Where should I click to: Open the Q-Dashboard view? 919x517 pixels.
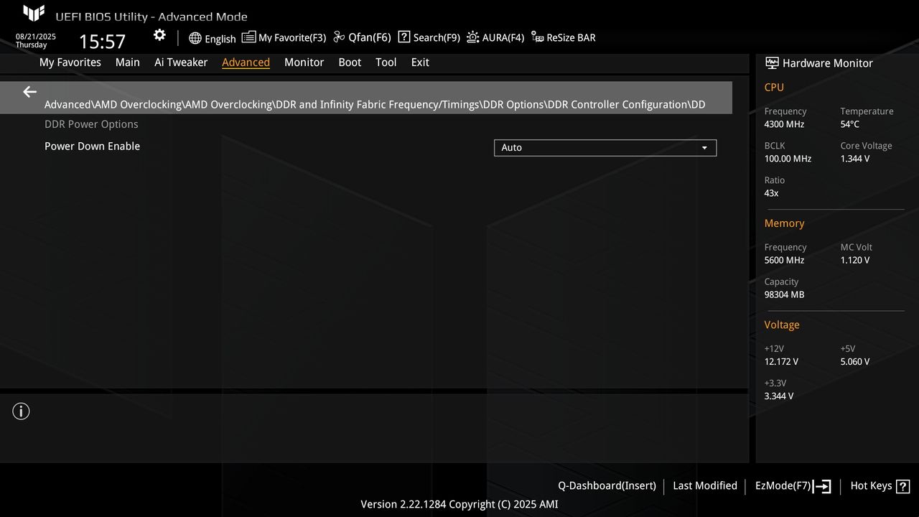607,485
